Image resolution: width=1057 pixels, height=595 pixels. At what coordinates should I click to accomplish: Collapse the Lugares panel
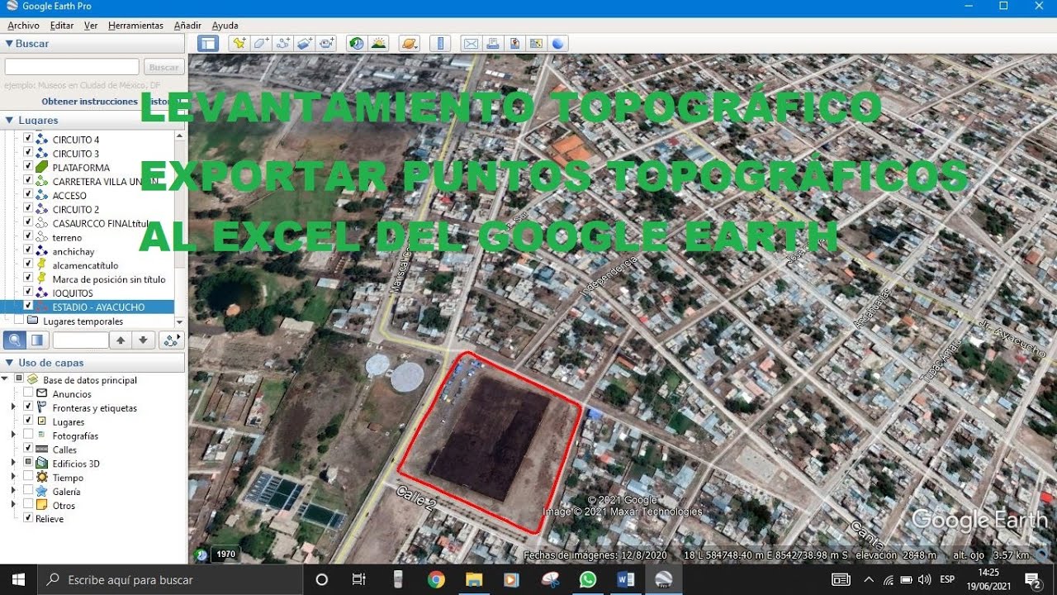9,120
